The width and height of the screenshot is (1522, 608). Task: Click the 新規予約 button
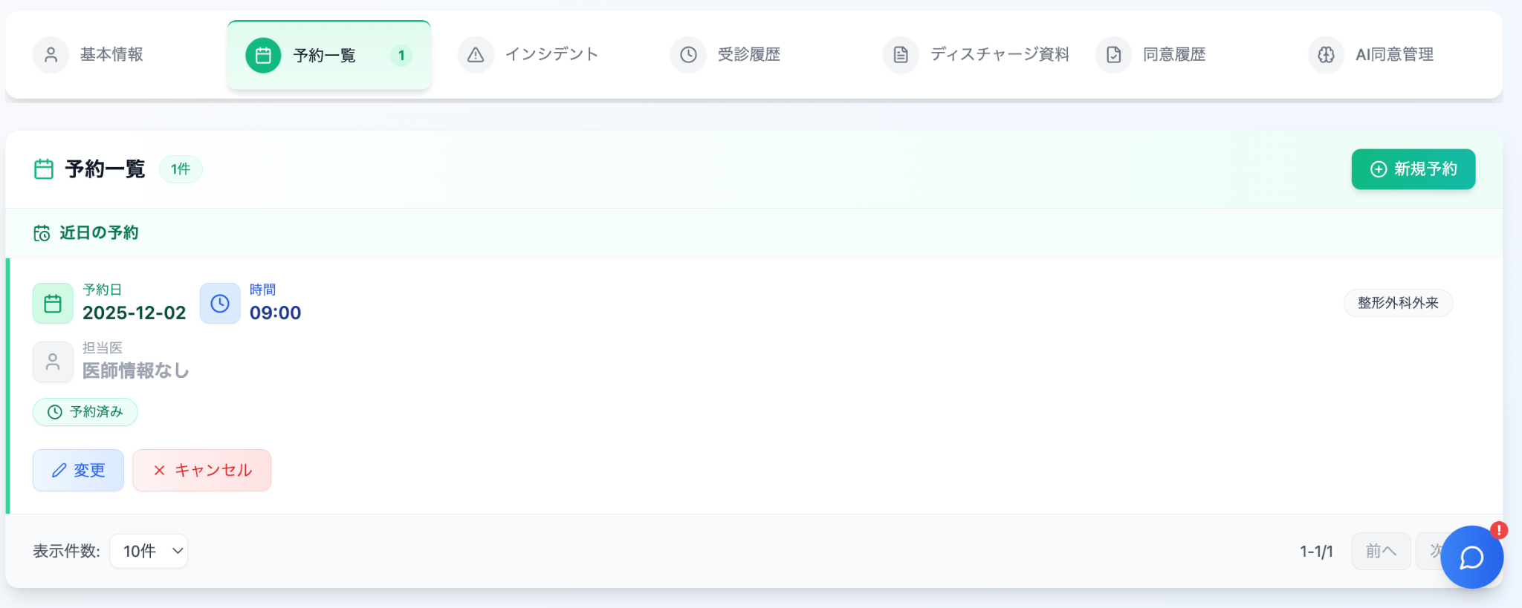(x=1413, y=169)
